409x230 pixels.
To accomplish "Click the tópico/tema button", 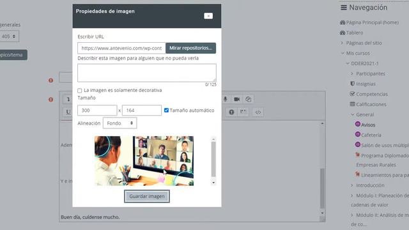I will point(13,55).
